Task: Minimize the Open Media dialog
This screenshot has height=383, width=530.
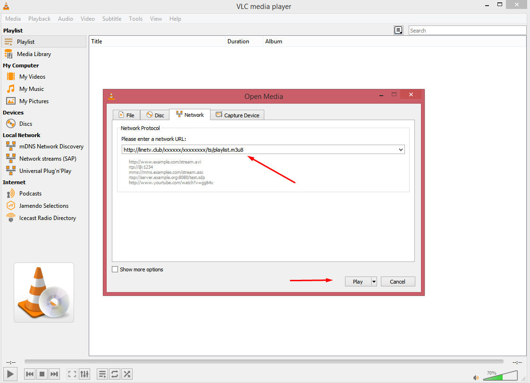Action: [381, 95]
